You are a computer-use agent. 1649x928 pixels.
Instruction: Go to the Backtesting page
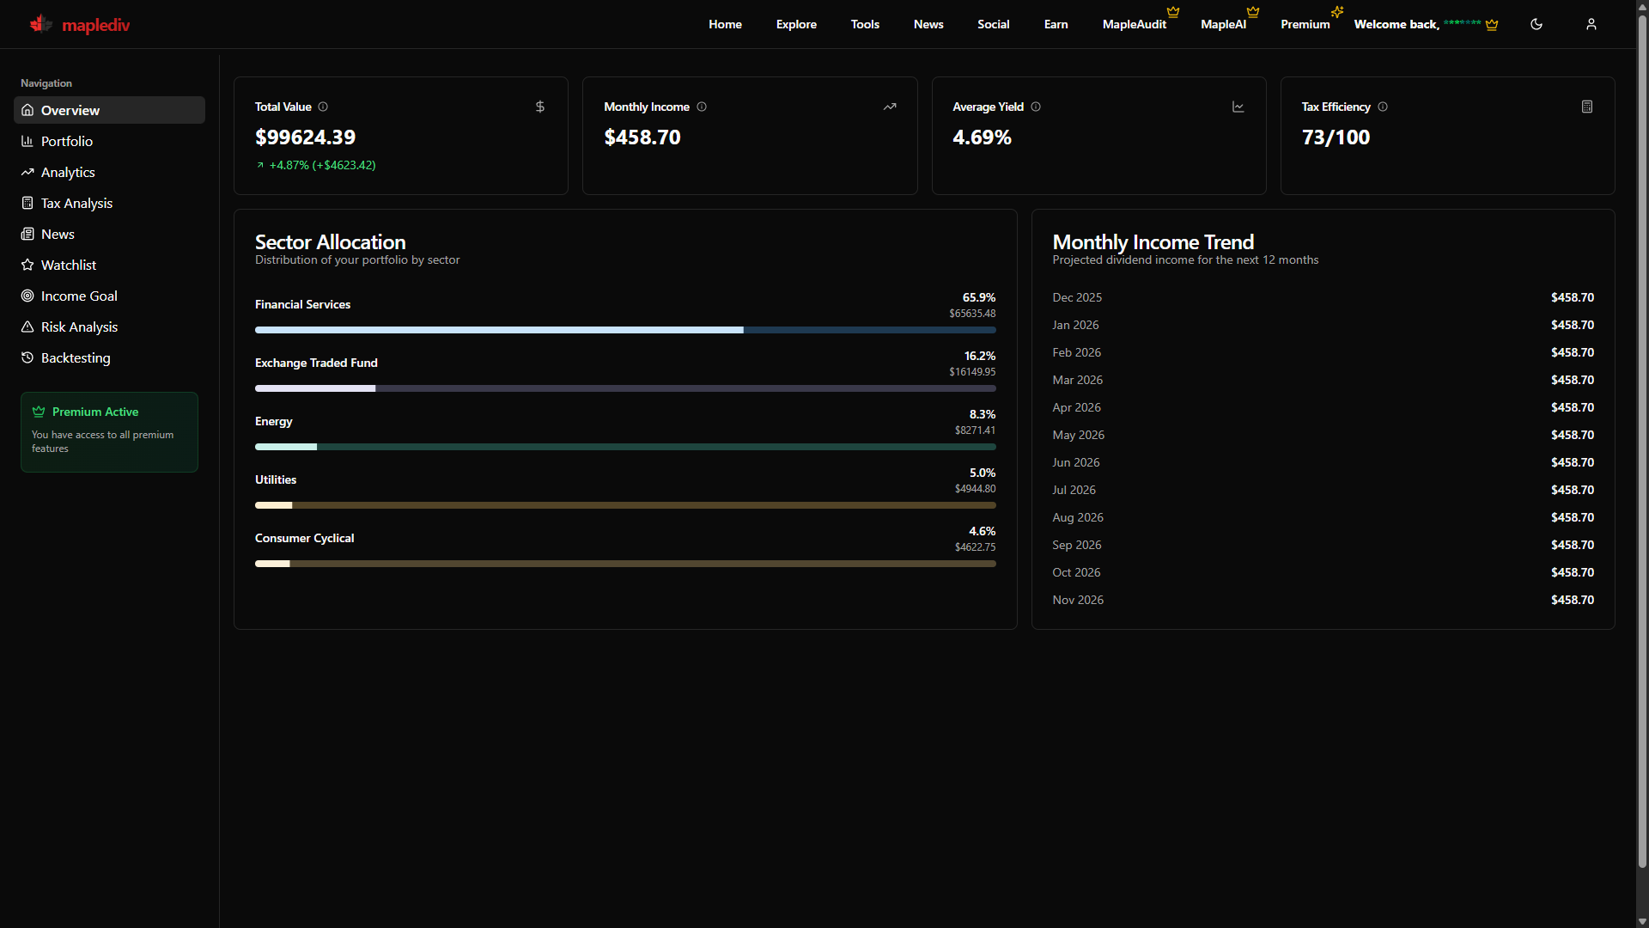coord(76,357)
